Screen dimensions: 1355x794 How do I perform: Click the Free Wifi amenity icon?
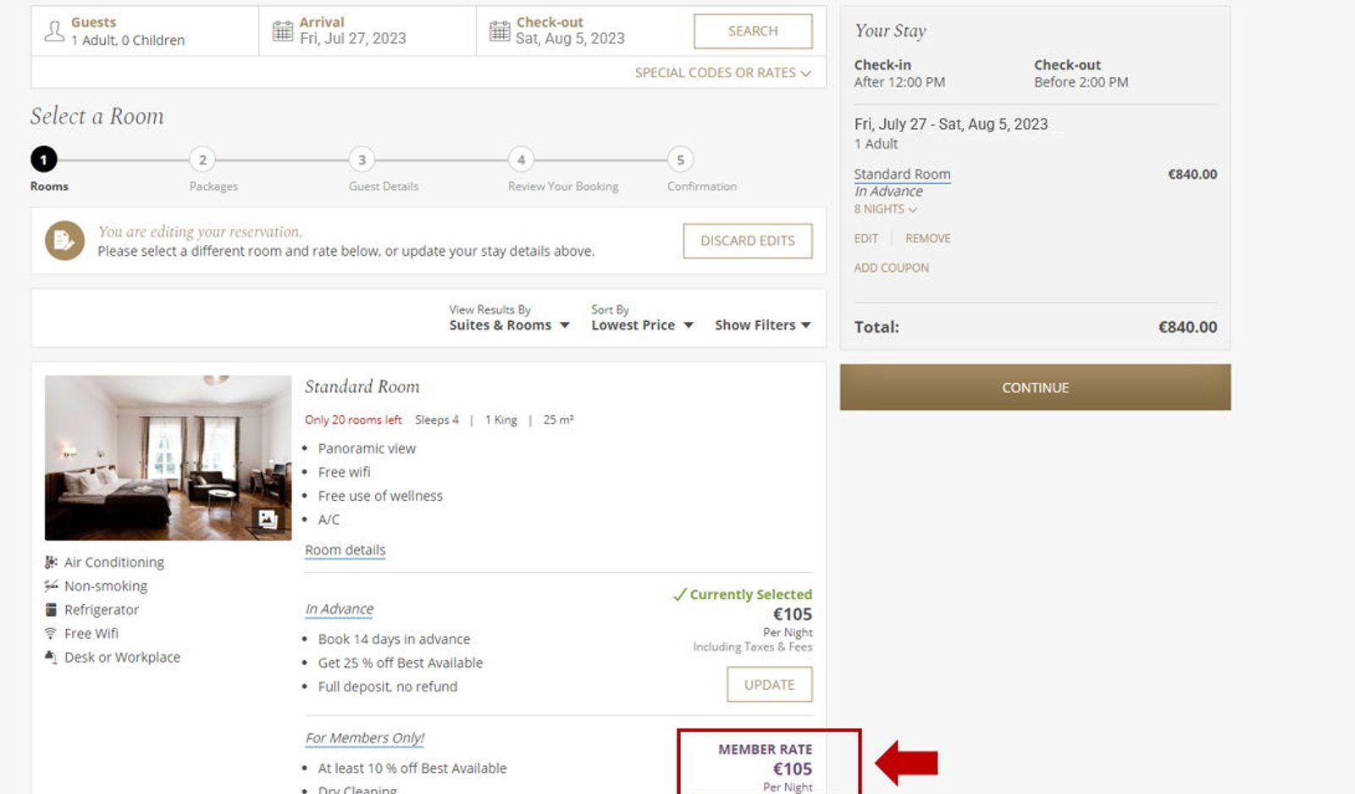coord(51,633)
